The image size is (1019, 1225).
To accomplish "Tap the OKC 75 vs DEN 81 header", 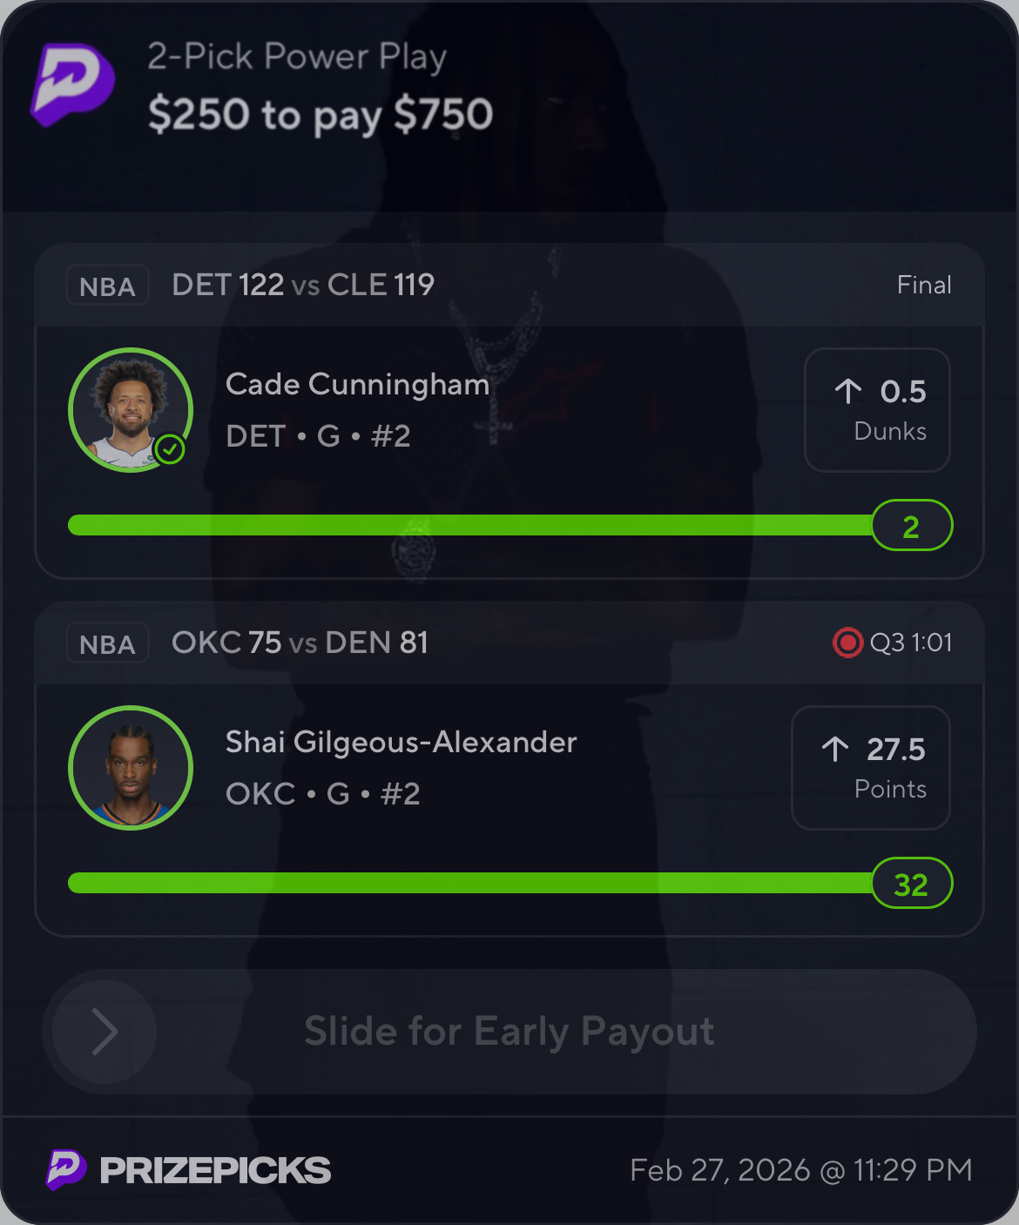I will coord(300,643).
